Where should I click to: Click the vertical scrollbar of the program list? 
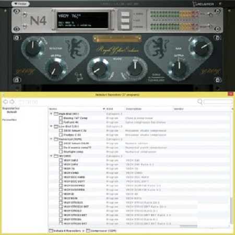click(231, 210)
